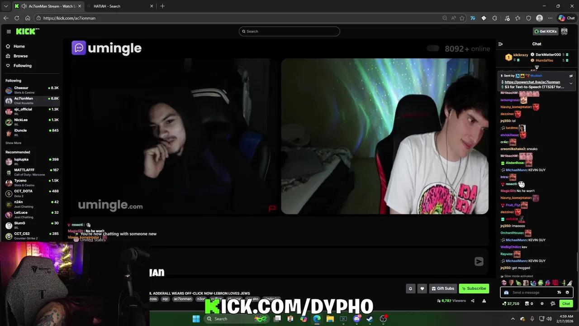Send the message with the green Chat button
The image size is (579, 326).
pyautogui.click(x=566, y=304)
